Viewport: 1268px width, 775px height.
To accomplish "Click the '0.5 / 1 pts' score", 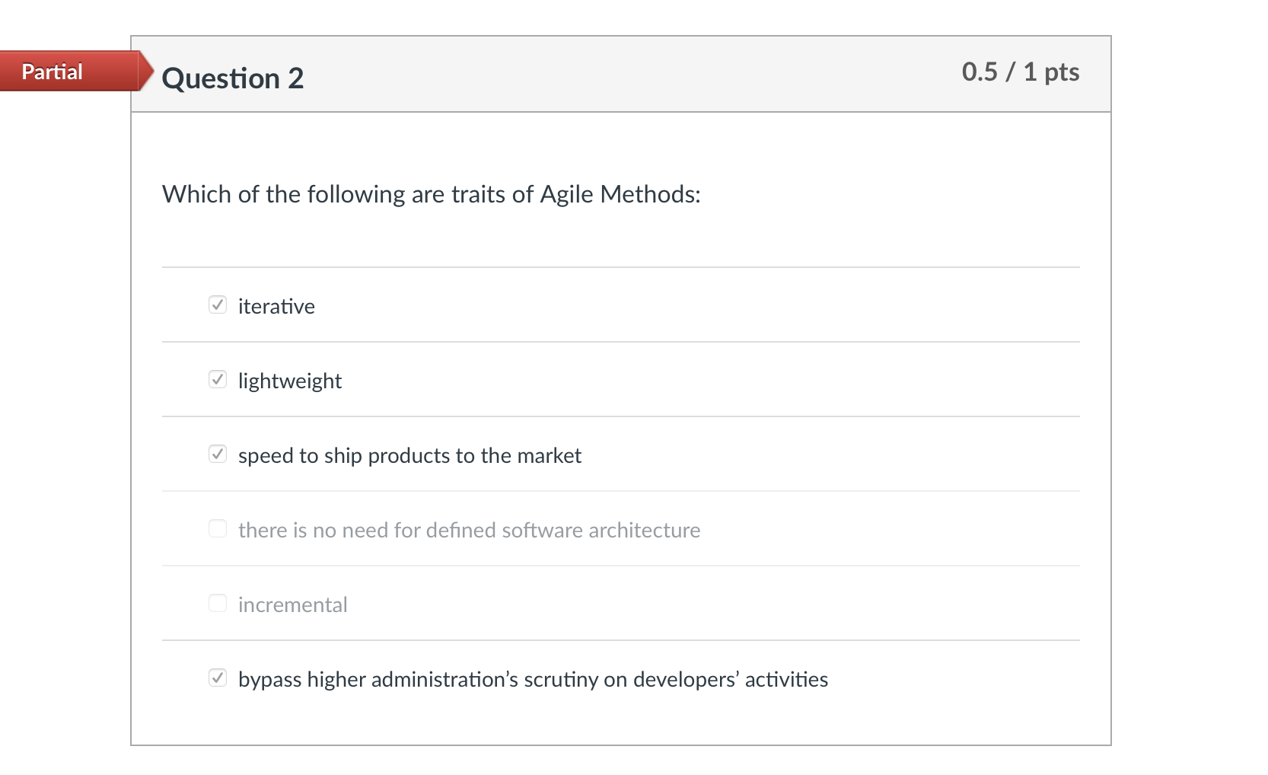I will [x=1021, y=72].
